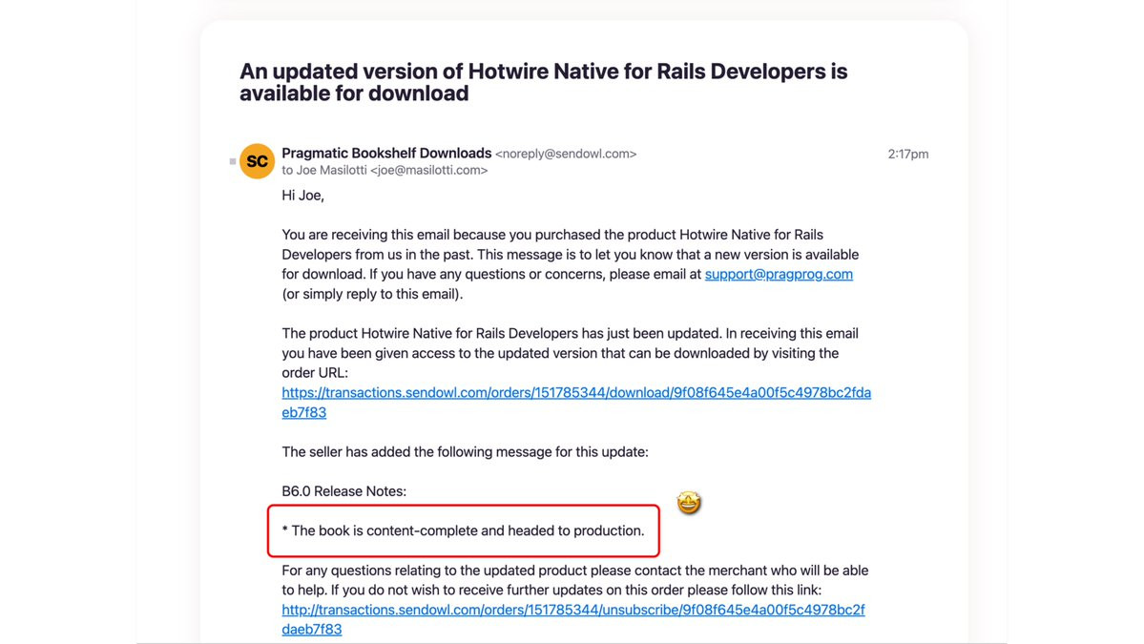Click 'The seller has added the following message' line

coord(465,452)
